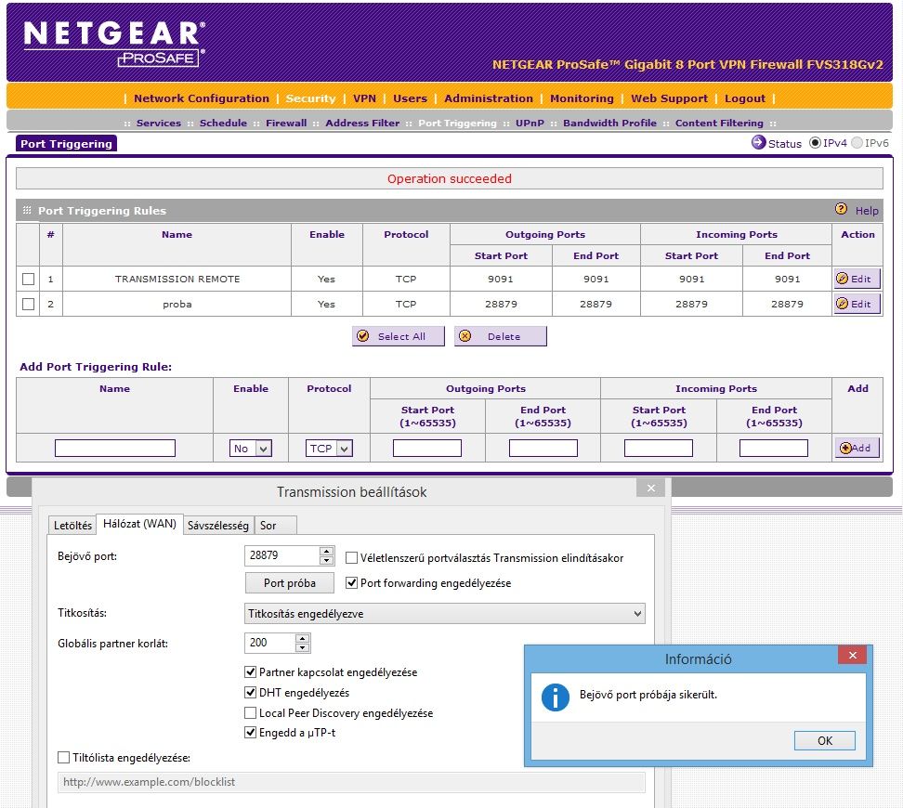Click blocklist URL input field

point(351,782)
